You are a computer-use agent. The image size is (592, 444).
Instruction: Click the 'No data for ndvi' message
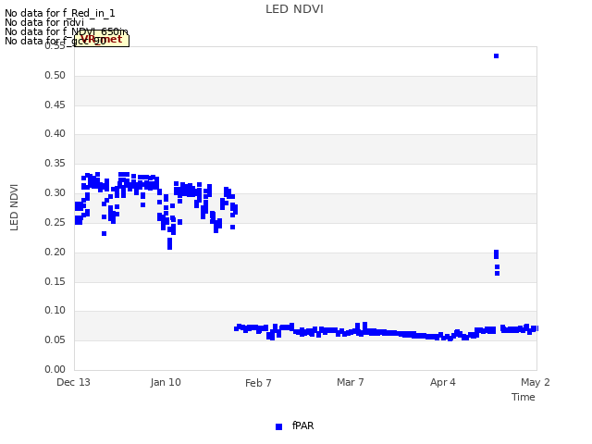click(x=44, y=22)
